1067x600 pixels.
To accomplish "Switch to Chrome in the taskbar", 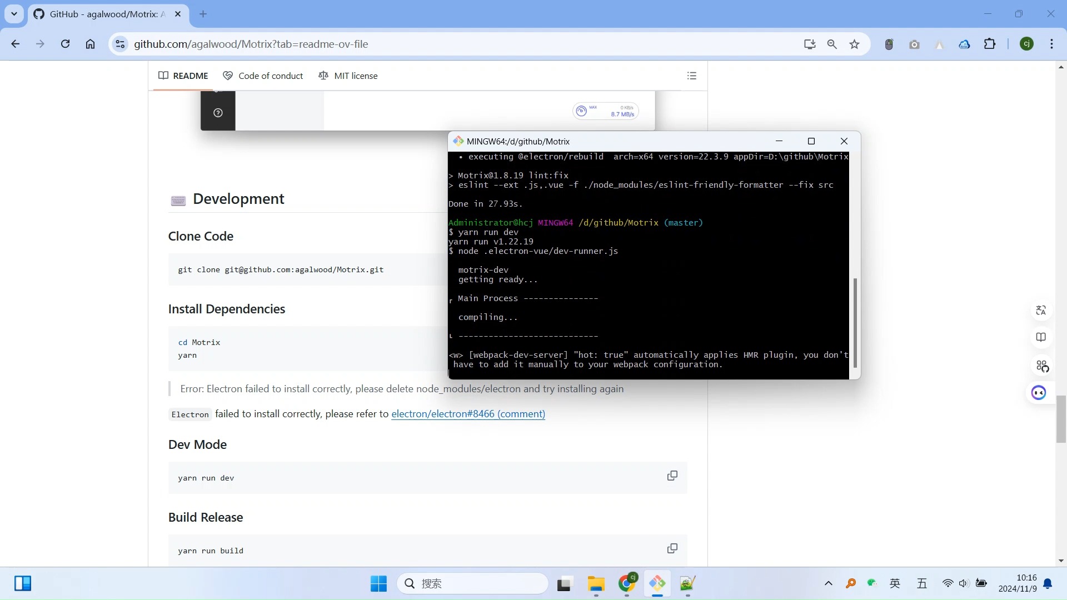I will pos(627,583).
